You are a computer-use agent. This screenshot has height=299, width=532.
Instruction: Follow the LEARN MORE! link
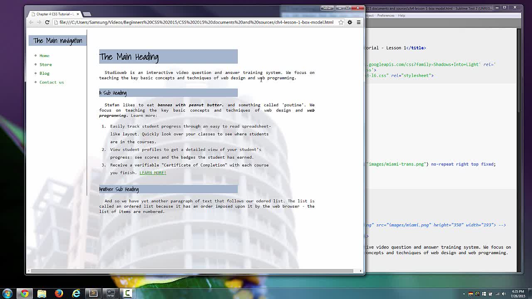(x=153, y=173)
